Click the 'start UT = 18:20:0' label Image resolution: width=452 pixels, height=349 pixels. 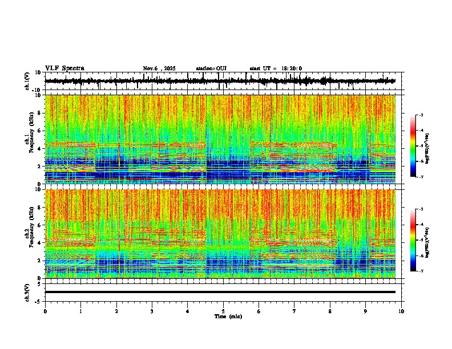276,68
